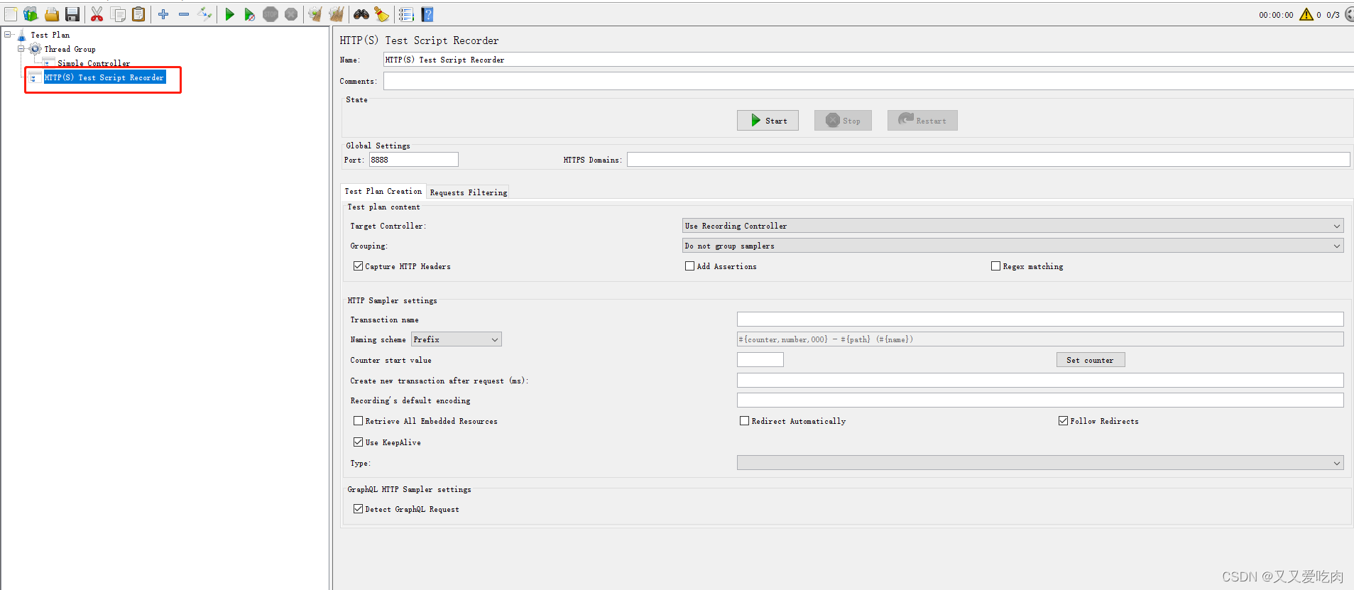Click the Counter start value field

(x=760, y=360)
